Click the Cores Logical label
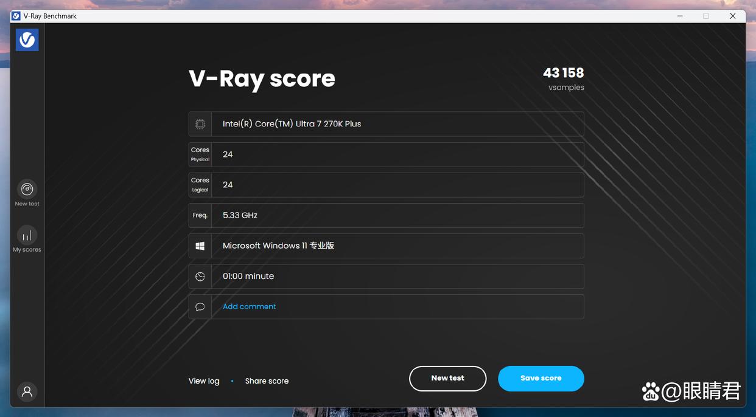Viewport: 756px width, 417px height. [200, 185]
